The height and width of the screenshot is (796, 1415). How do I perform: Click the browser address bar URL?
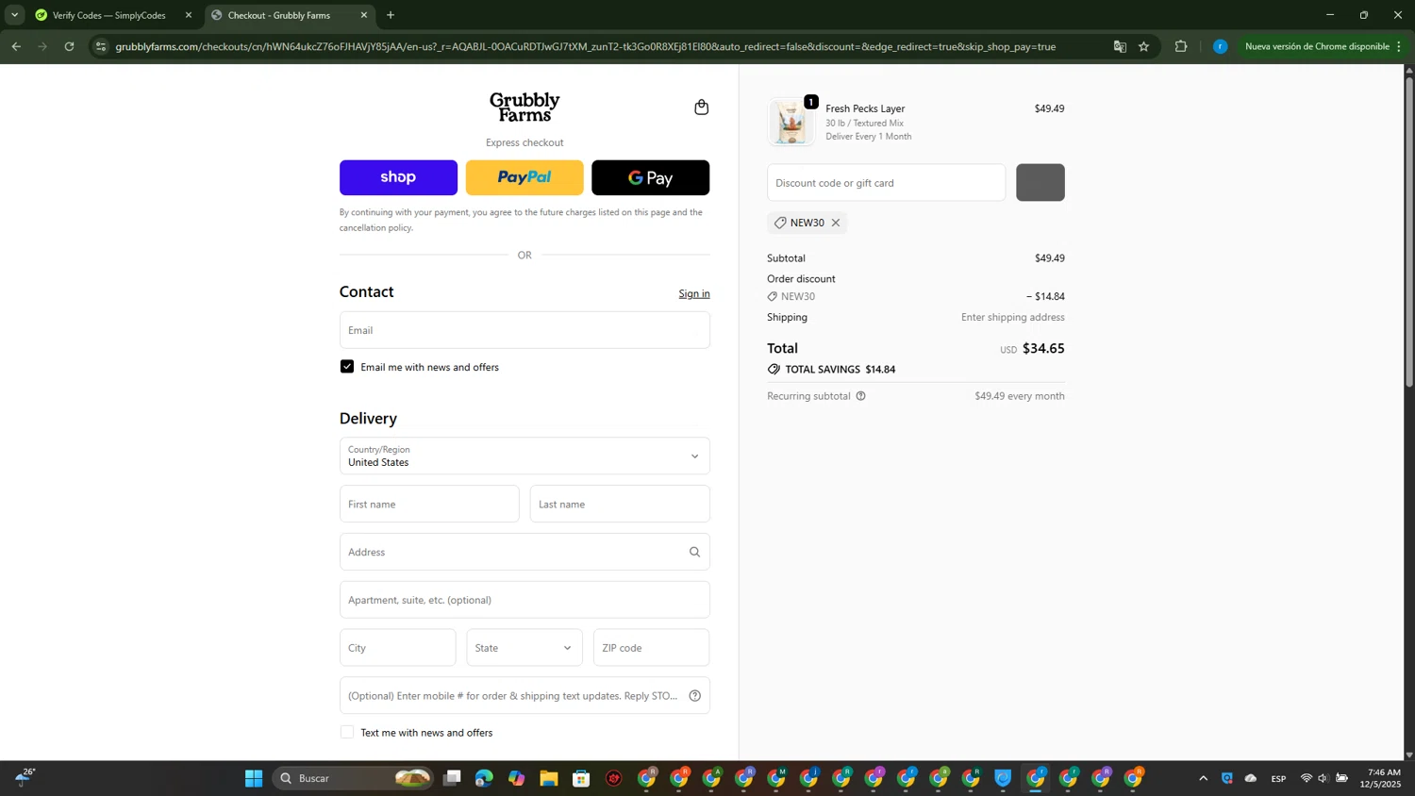pyautogui.click(x=585, y=46)
